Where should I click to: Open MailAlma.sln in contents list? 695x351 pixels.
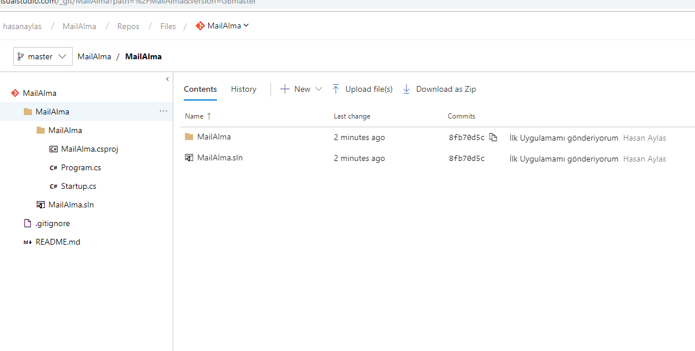(x=220, y=157)
